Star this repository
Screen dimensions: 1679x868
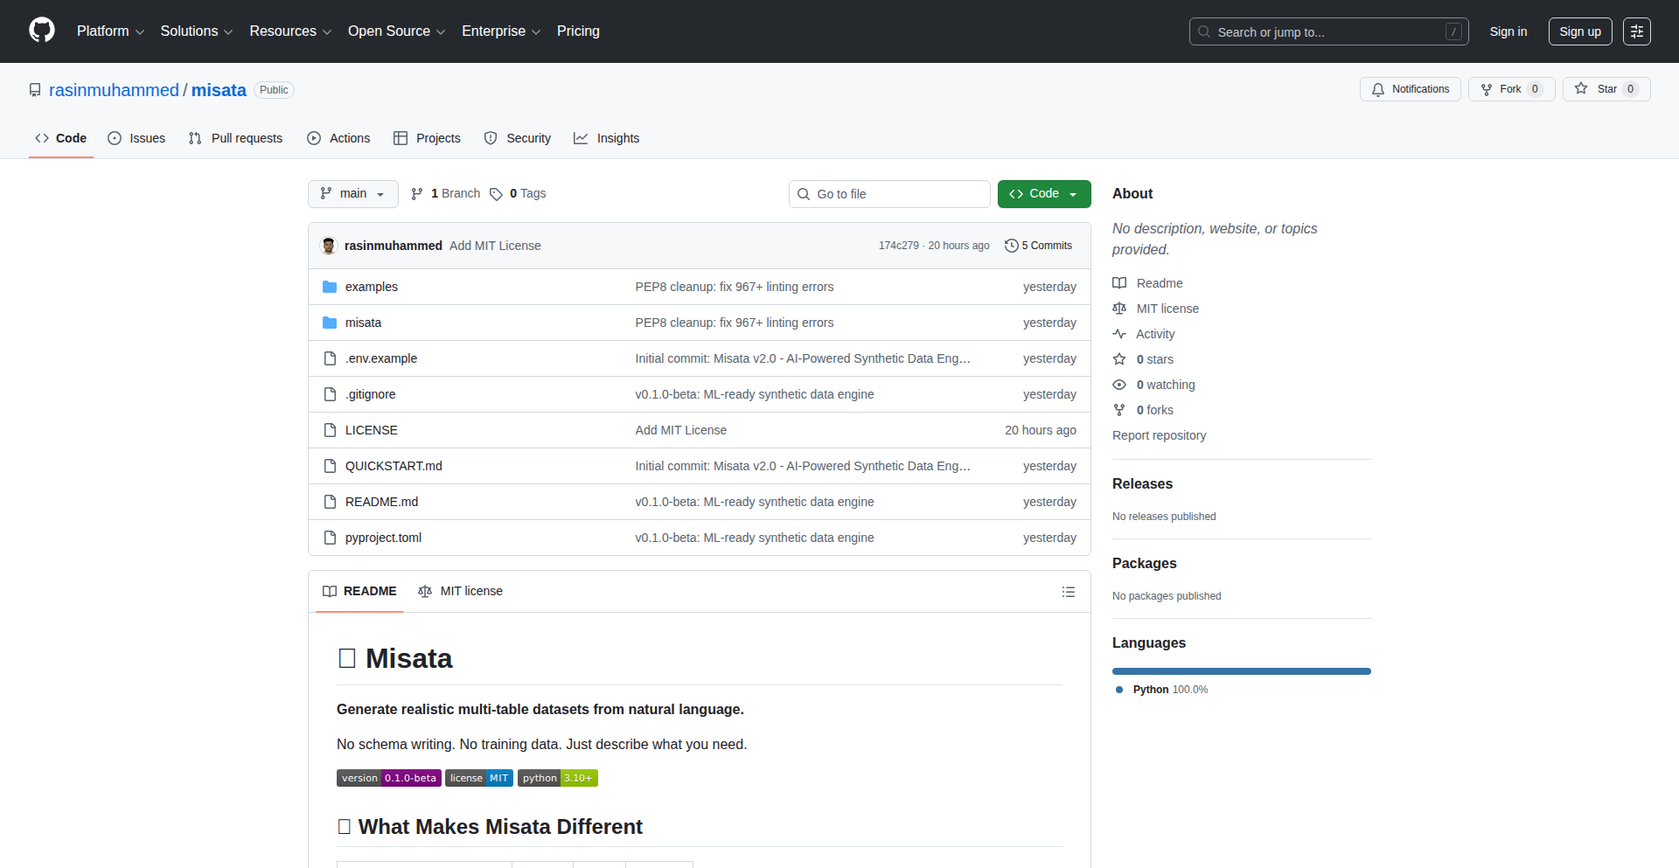(1606, 89)
